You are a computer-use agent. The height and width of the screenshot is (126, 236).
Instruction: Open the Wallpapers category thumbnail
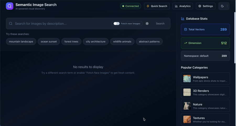[187, 79]
